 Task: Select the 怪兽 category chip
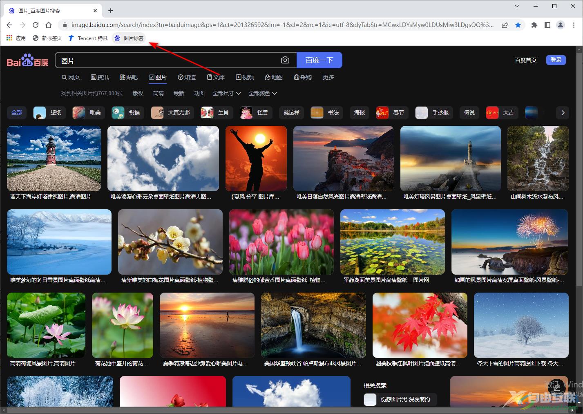click(256, 112)
